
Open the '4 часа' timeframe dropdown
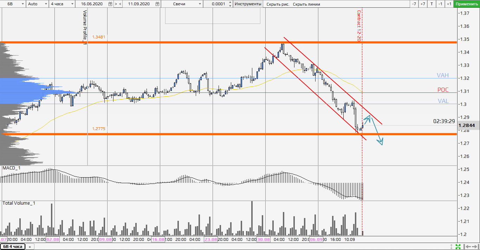coord(72,4)
